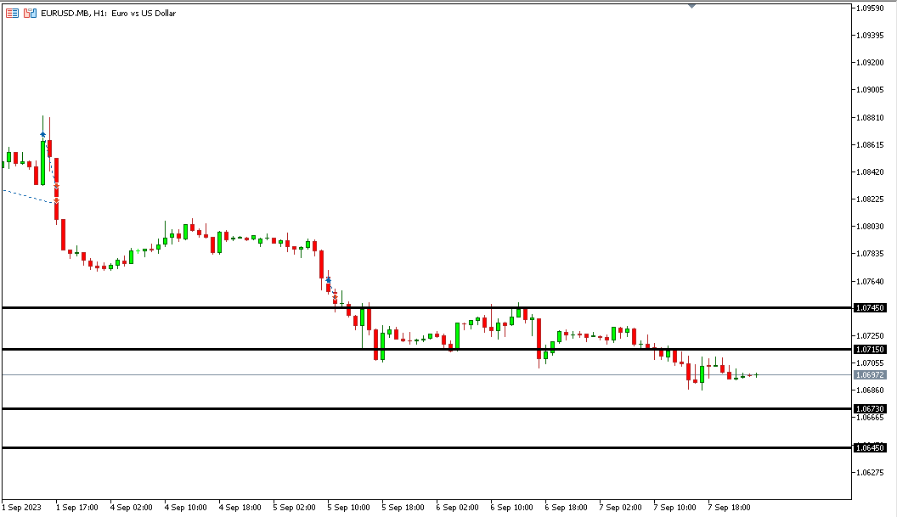Viewport: 897px width, 517px height.
Task: Click the blue buy arrow on 1 Sep
Action: pos(42,134)
